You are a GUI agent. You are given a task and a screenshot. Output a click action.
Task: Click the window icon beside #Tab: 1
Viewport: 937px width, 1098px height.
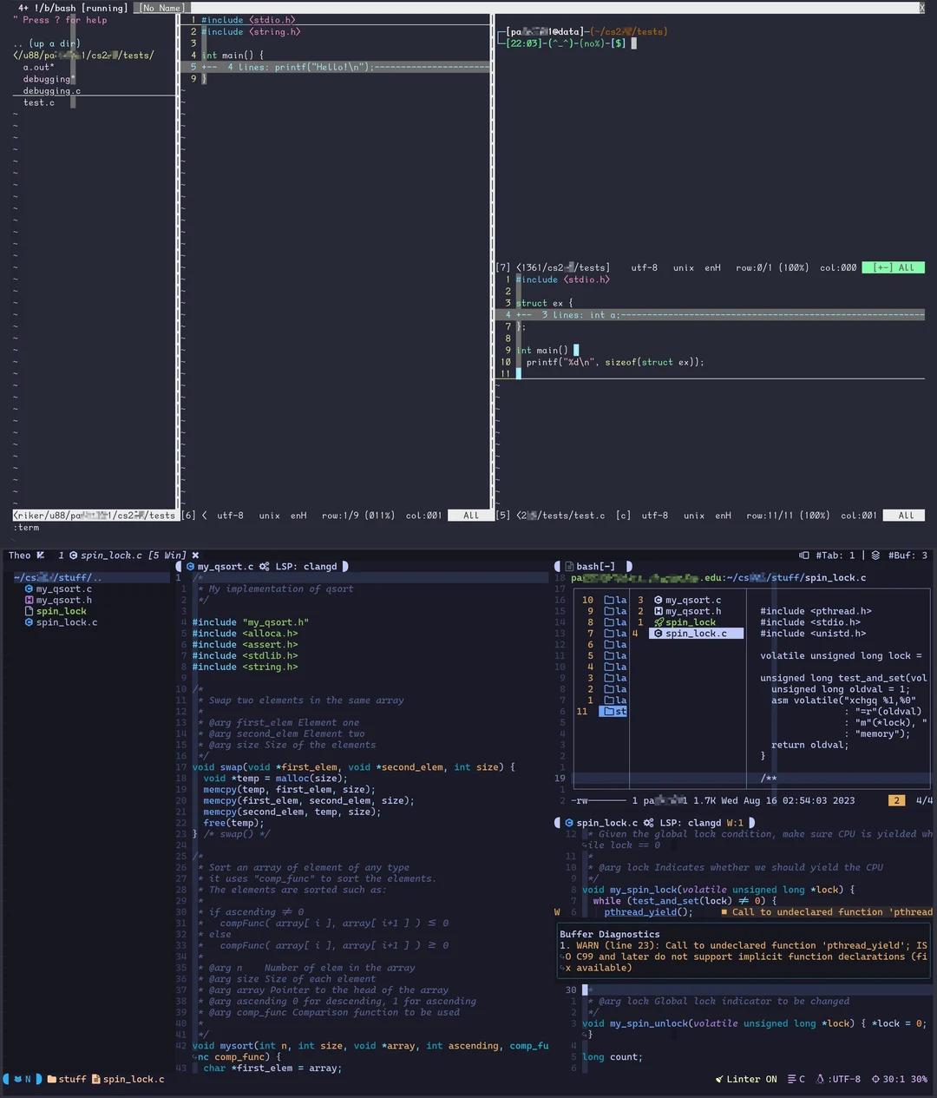point(803,555)
